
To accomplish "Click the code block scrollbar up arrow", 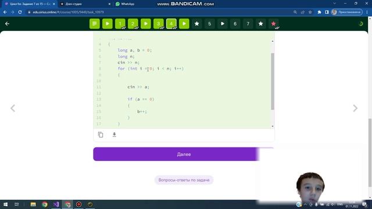I will coord(273,41).
